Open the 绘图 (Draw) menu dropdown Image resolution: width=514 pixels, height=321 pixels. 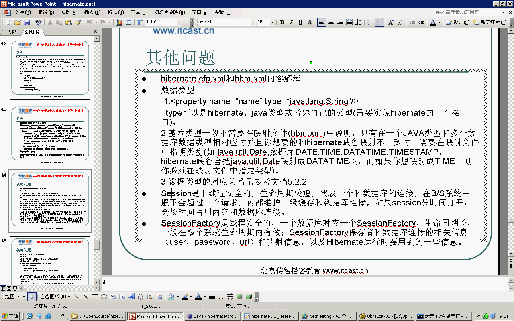(16, 297)
